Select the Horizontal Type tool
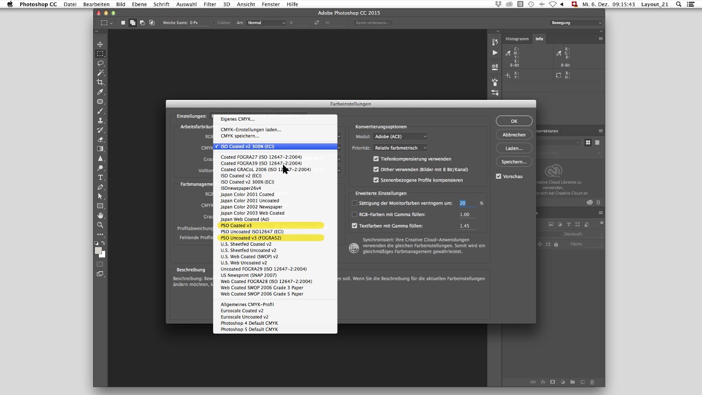702x395 pixels. [100, 177]
